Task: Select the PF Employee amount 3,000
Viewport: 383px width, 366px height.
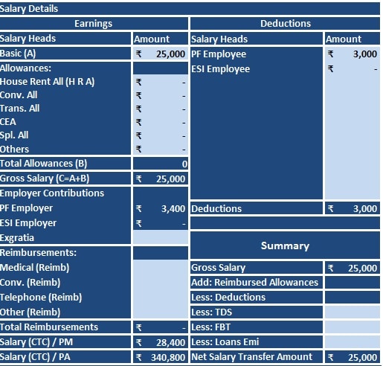Action: click(353, 54)
